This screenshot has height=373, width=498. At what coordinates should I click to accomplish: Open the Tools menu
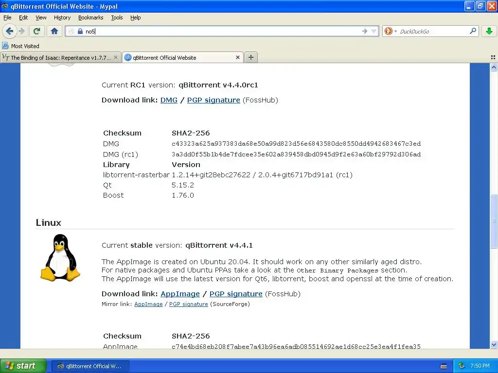[x=117, y=17]
